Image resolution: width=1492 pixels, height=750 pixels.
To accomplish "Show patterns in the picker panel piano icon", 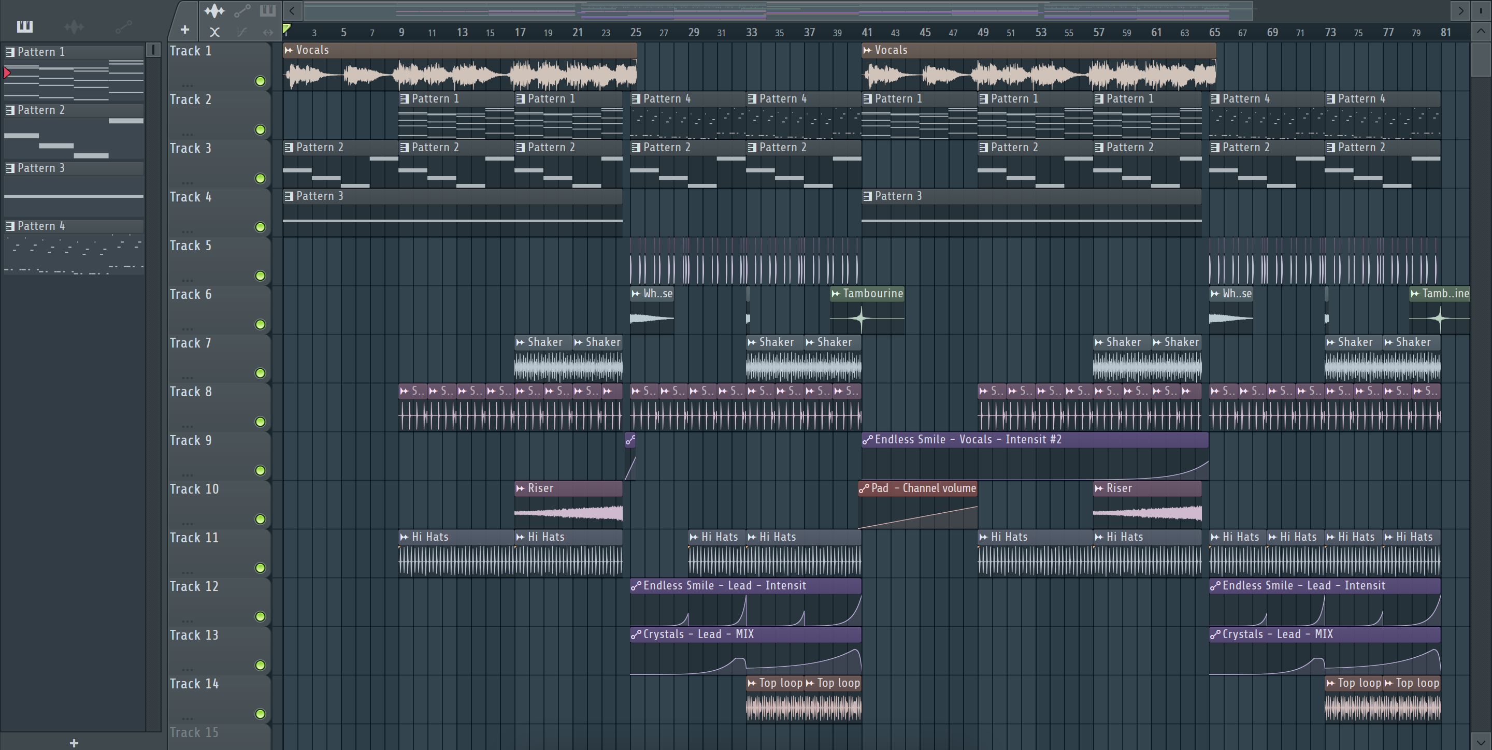I will (25, 26).
